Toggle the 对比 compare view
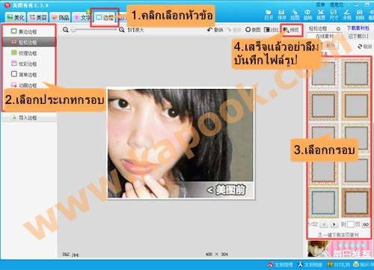The height and width of the screenshot is (270, 374). click(272, 30)
